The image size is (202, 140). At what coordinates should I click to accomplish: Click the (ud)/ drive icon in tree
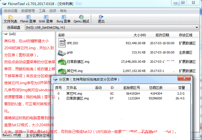[x=5, y=34]
